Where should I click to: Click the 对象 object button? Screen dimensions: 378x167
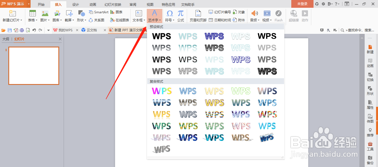click(239, 12)
